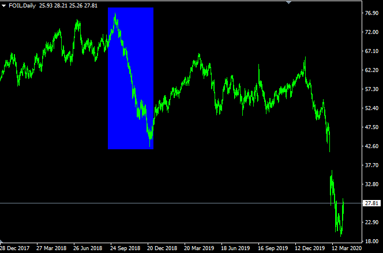The height and width of the screenshot is (253, 383).
Task: Click the 32.80 price scale label
Action: pyautogui.click(x=371, y=184)
